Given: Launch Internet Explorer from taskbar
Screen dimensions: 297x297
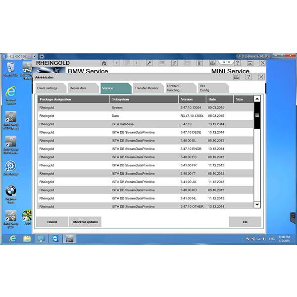Looking at the screenshot, I should pos(13,239).
